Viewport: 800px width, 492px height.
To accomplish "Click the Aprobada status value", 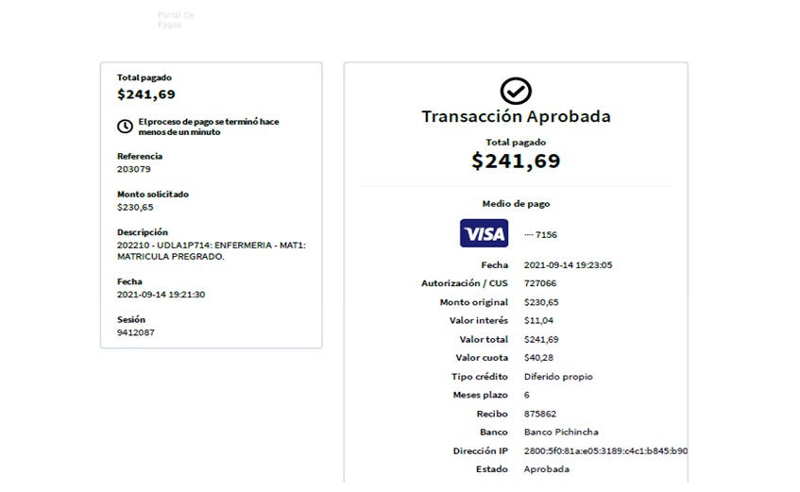I will point(546,469).
